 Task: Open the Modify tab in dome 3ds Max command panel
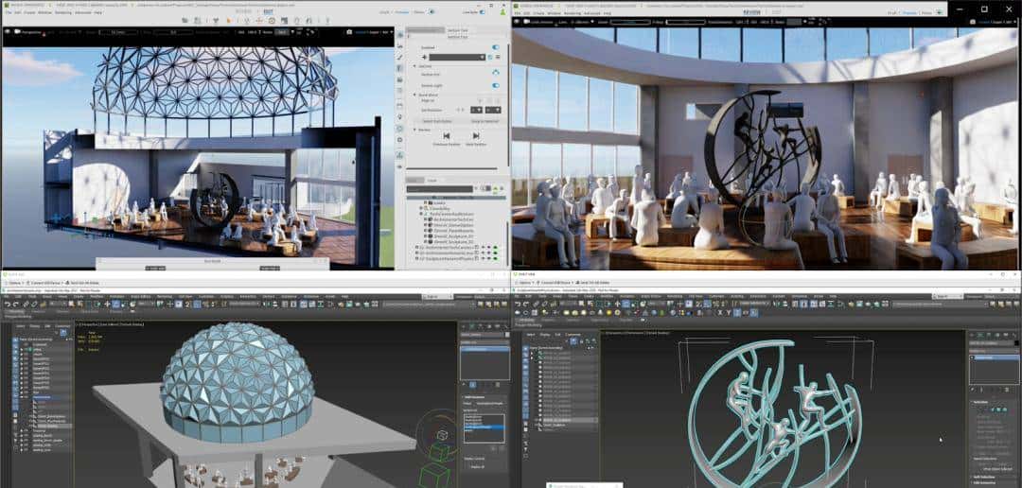[x=473, y=324]
